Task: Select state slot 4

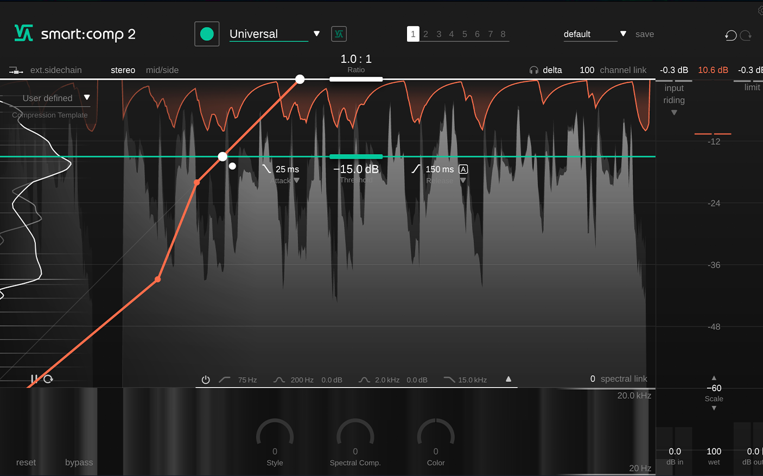Action: pos(452,34)
